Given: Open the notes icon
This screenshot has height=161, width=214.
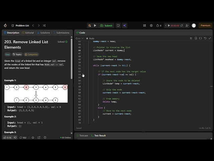Looking at the screenshot, I should coord(118,25).
